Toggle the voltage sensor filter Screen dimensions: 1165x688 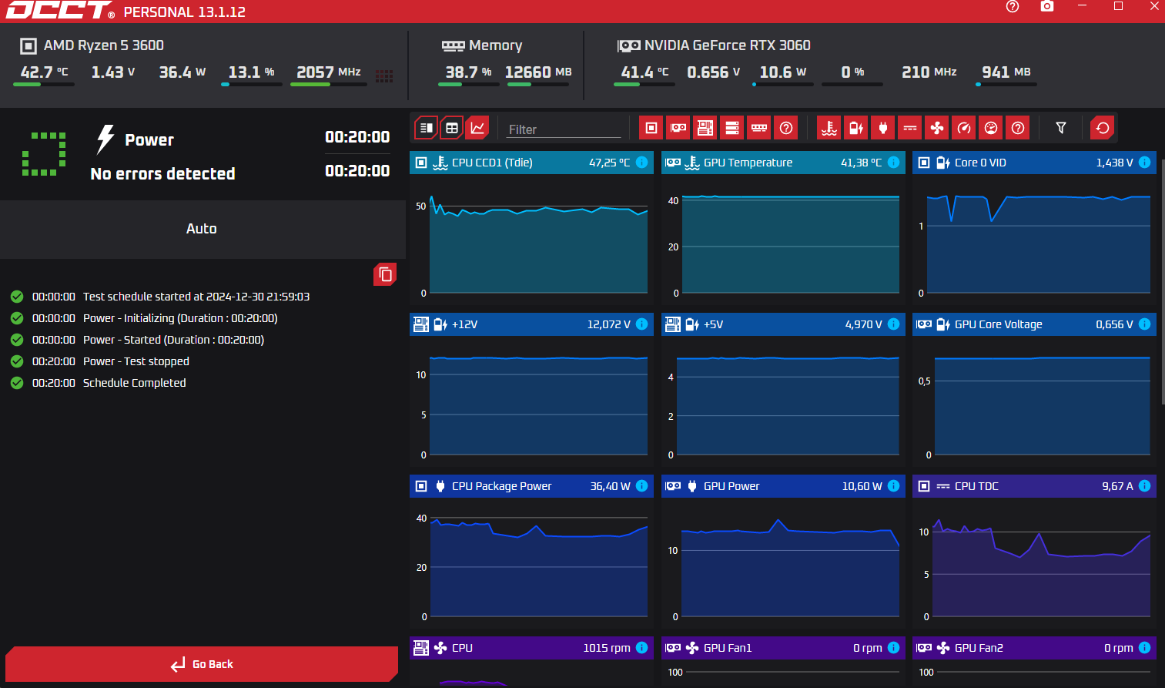point(856,128)
